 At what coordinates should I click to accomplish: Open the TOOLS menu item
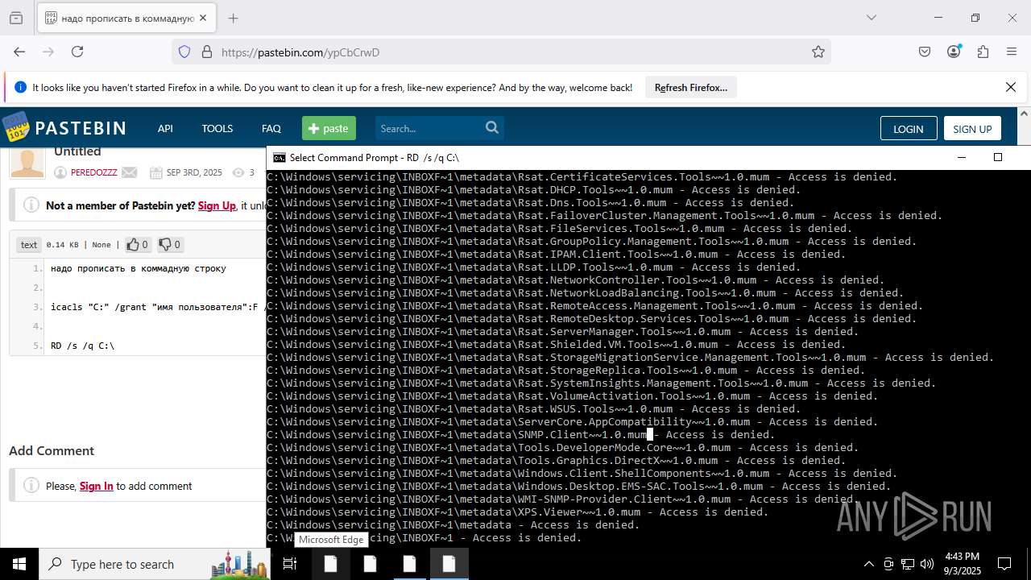click(x=217, y=128)
